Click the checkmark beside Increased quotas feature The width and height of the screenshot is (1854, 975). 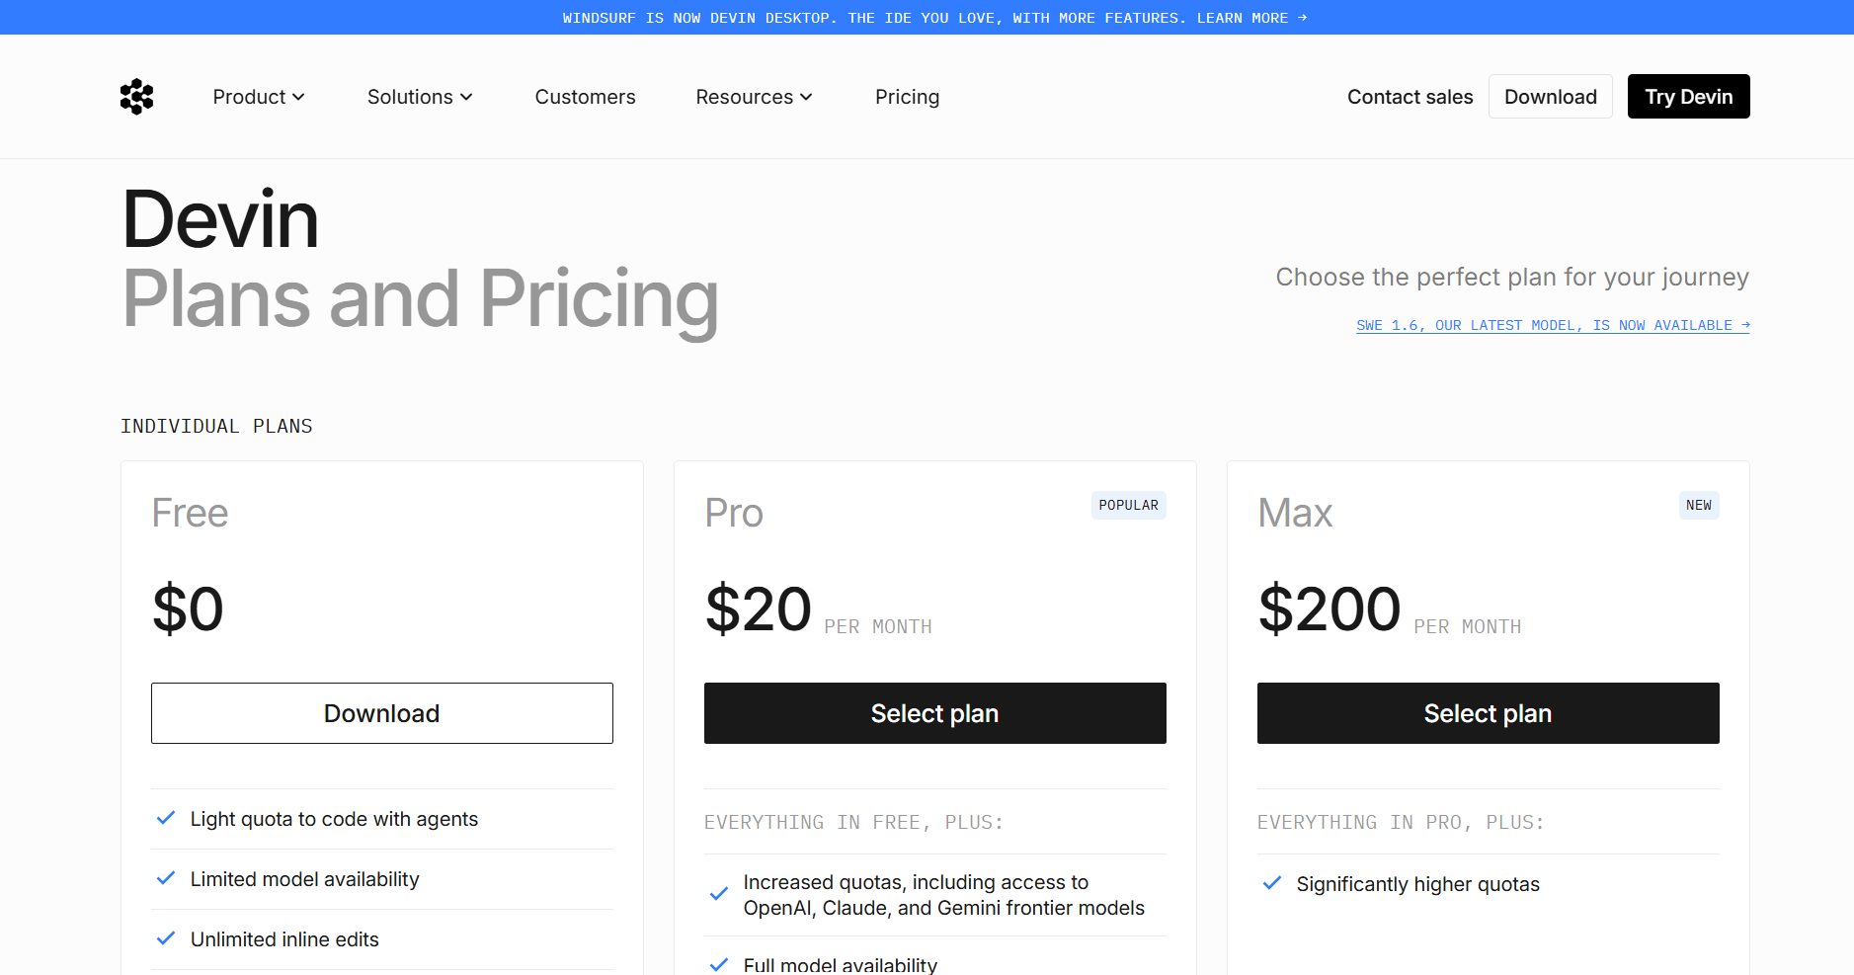(x=719, y=894)
